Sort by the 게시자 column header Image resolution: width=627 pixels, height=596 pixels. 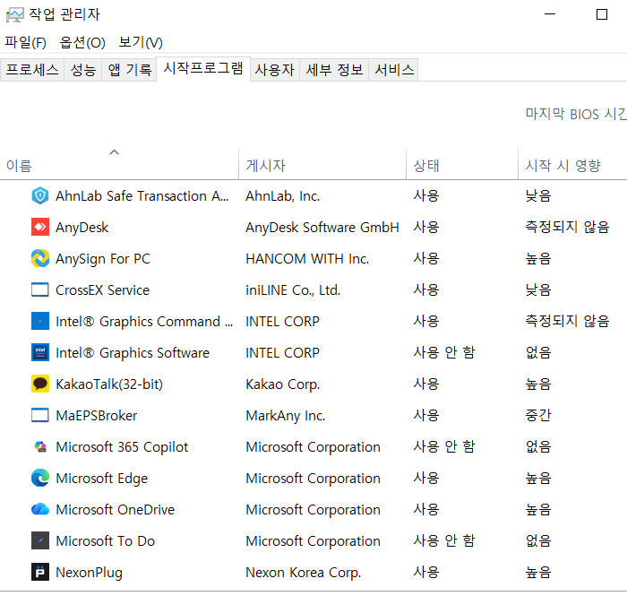point(322,164)
